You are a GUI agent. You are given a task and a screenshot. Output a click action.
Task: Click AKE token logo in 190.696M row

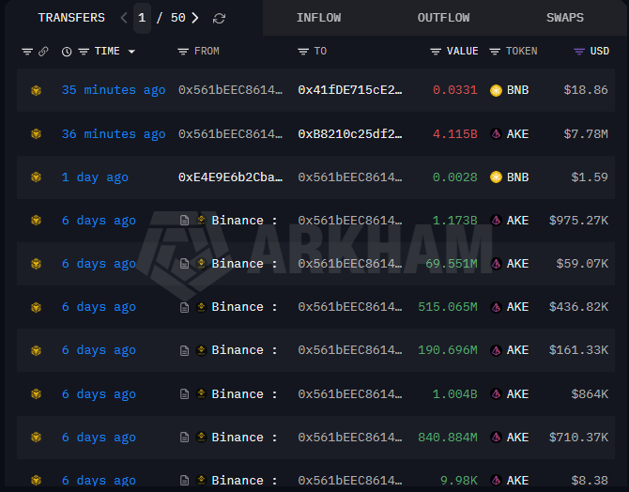pos(496,350)
